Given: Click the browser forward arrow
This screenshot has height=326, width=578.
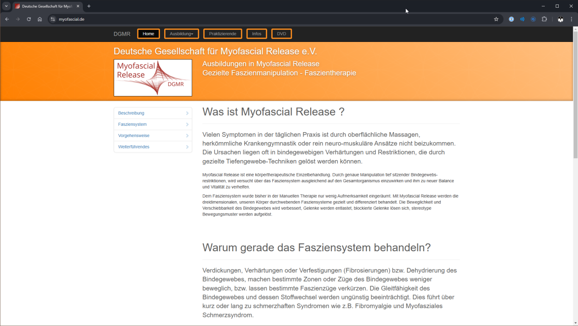Looking at the screenshot, I should coord(18,19).
